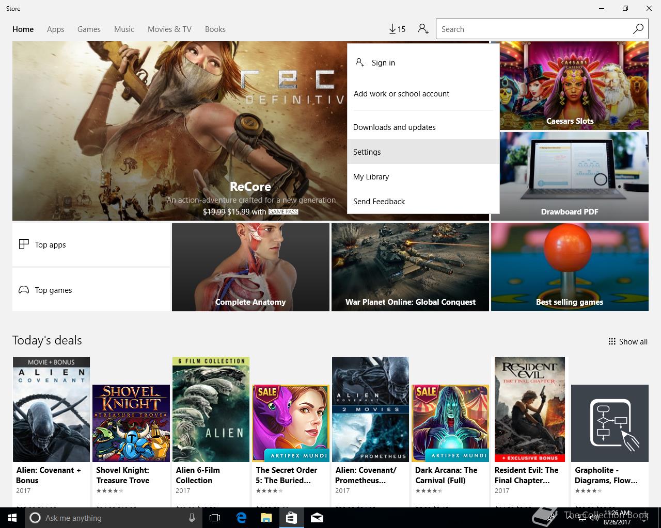661x528 pixels.
Task: Open Alien: Covenant + Bonus poster
Action: [x=51, y=409]
